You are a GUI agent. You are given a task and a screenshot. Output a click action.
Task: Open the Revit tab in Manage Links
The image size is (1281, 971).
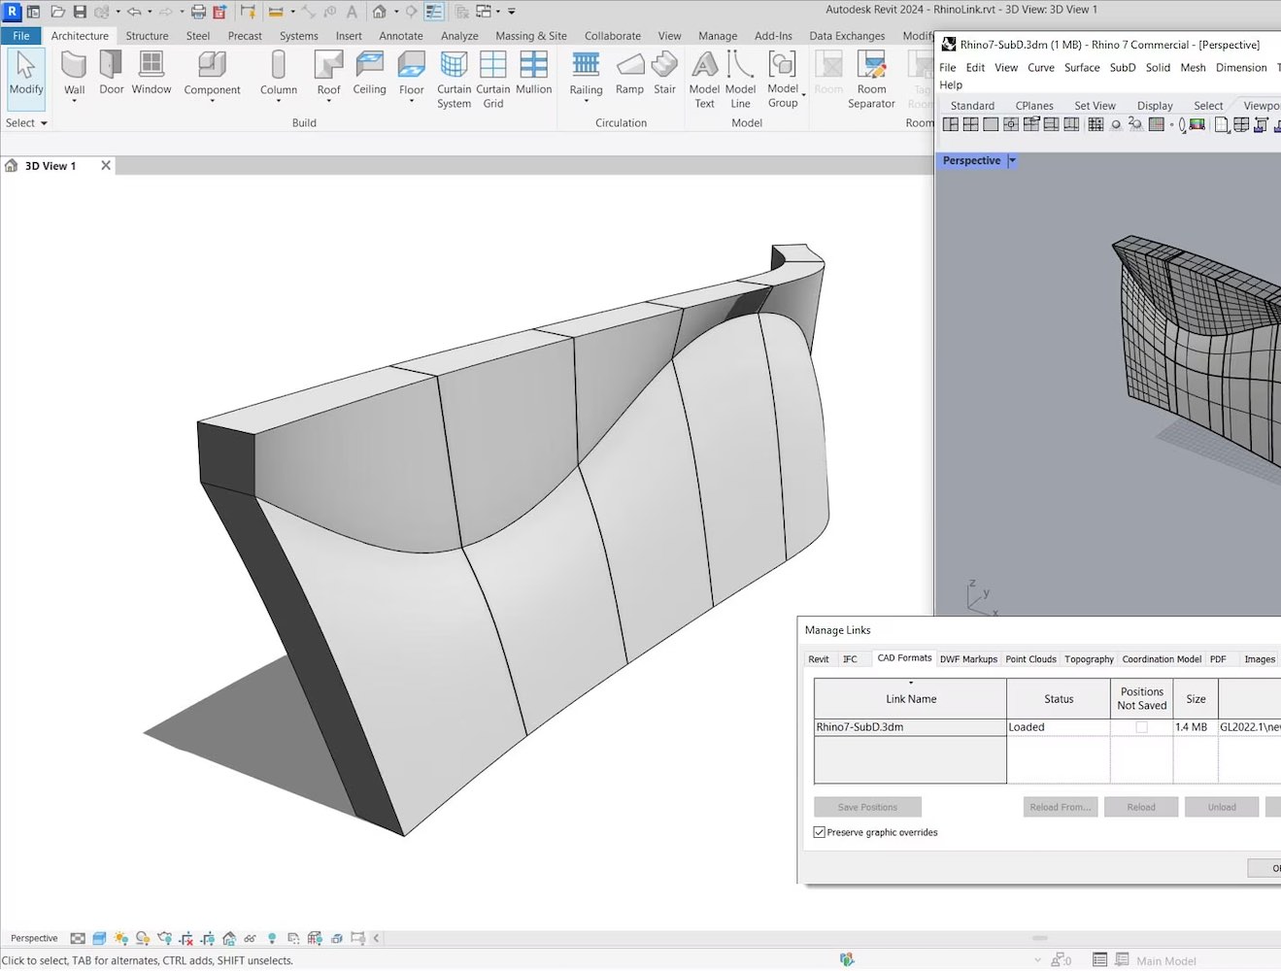tap(819, 659)
